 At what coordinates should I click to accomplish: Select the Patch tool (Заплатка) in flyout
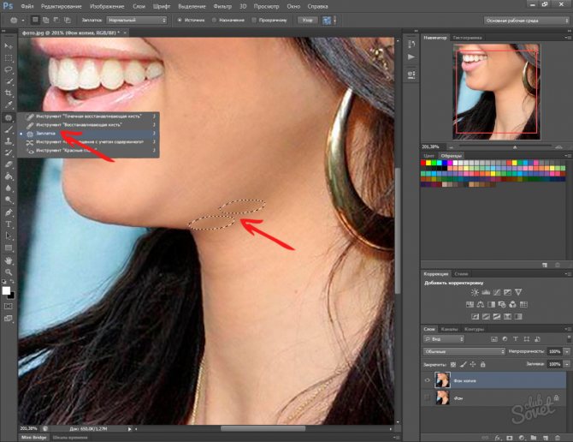(43, 134)
